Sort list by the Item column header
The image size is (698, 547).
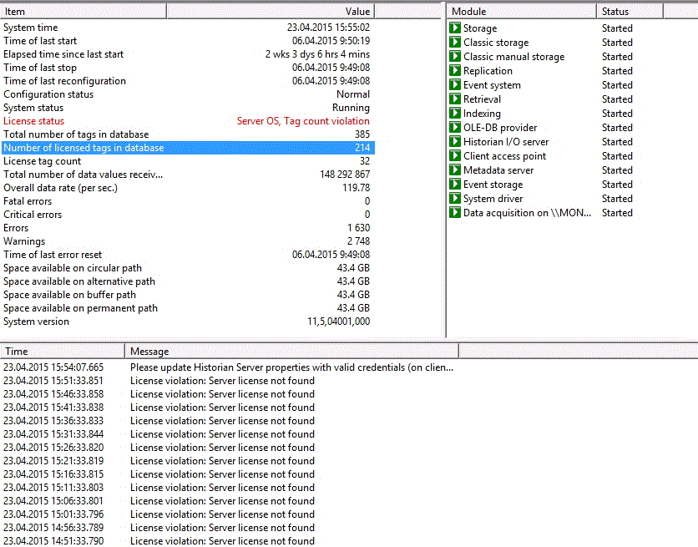[83, 12]
